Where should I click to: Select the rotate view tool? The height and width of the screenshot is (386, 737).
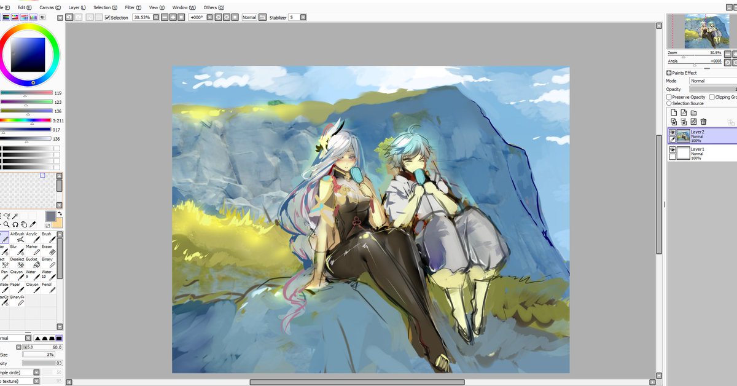point(15,224)
